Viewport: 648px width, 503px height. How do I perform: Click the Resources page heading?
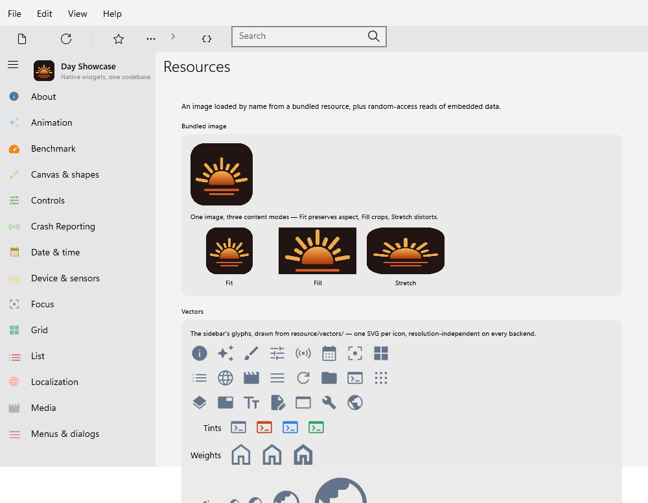tap(197, 67)
